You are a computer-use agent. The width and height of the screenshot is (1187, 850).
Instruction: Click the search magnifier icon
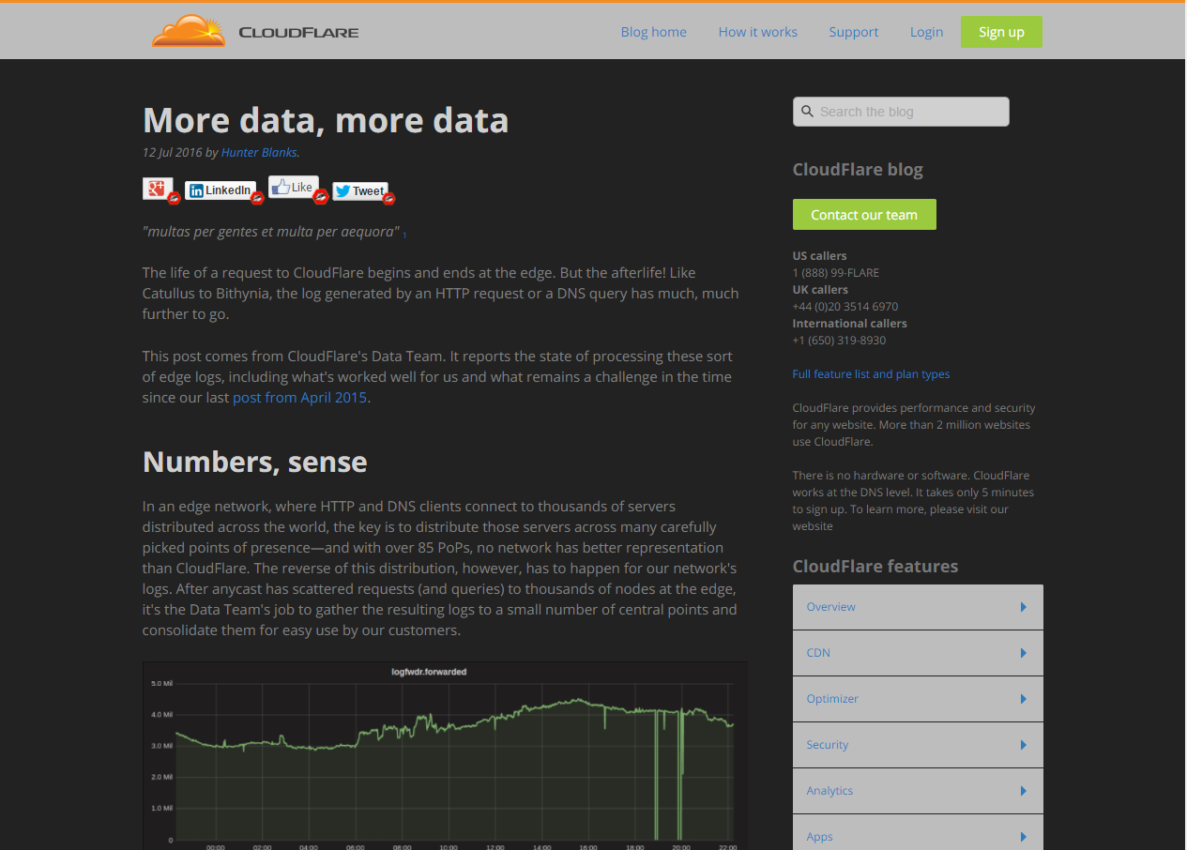pyautogui.click(x=807, y=112)
